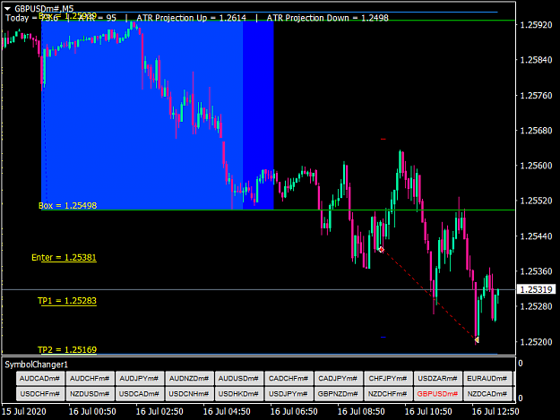560x420 pixels.
Task: Open the chart menu triangle beside GBPUSDm#,M5
Action: [7, 9]
